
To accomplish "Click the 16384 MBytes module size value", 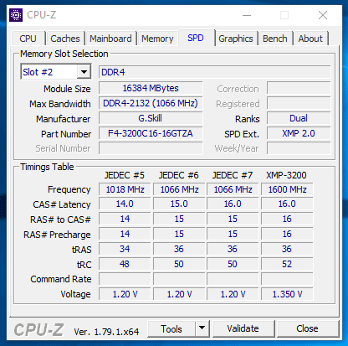I will tap(151, 88).
